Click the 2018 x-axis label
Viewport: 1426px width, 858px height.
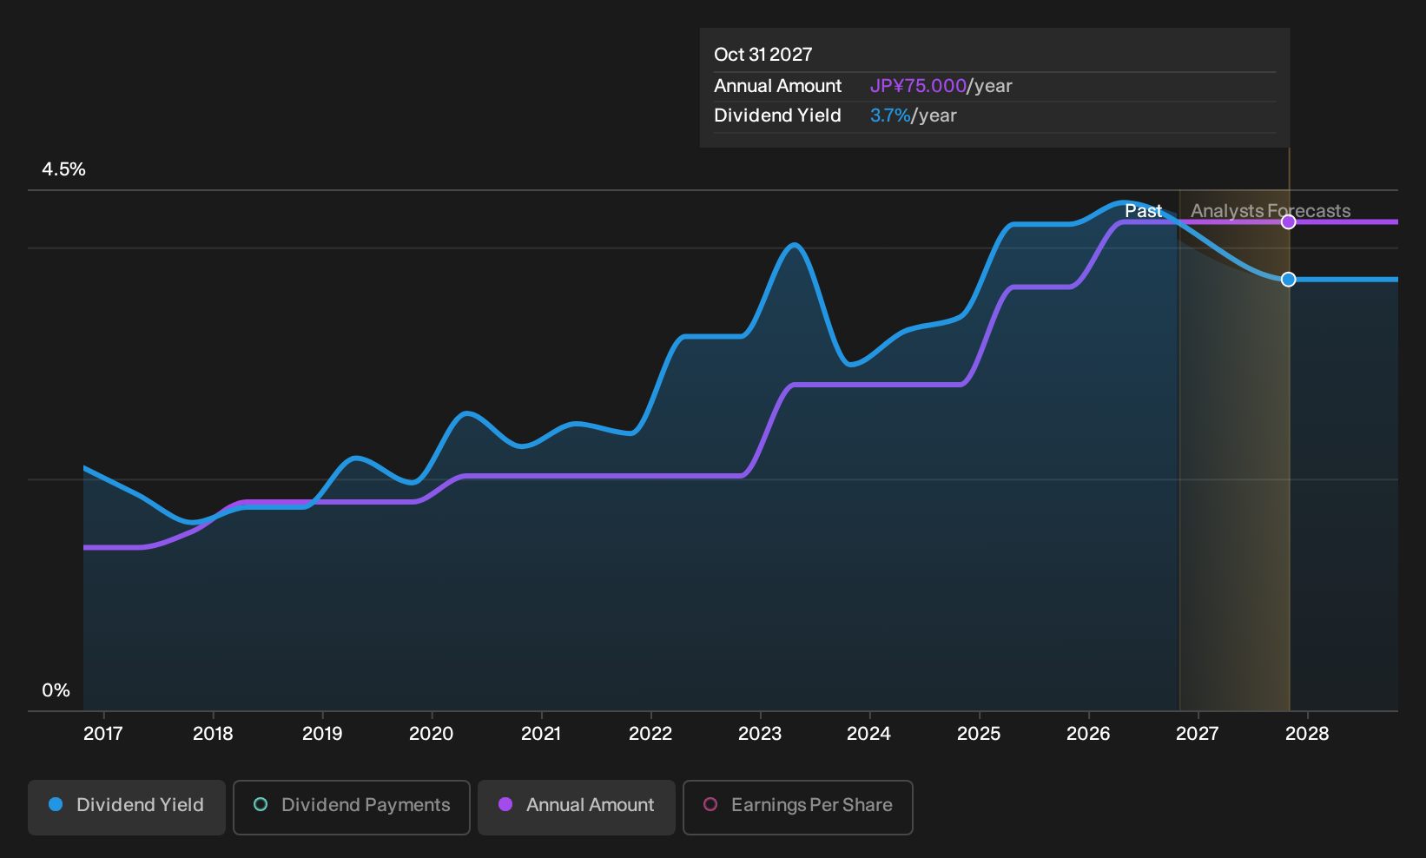pyautogui.click(x=213, y=734)
